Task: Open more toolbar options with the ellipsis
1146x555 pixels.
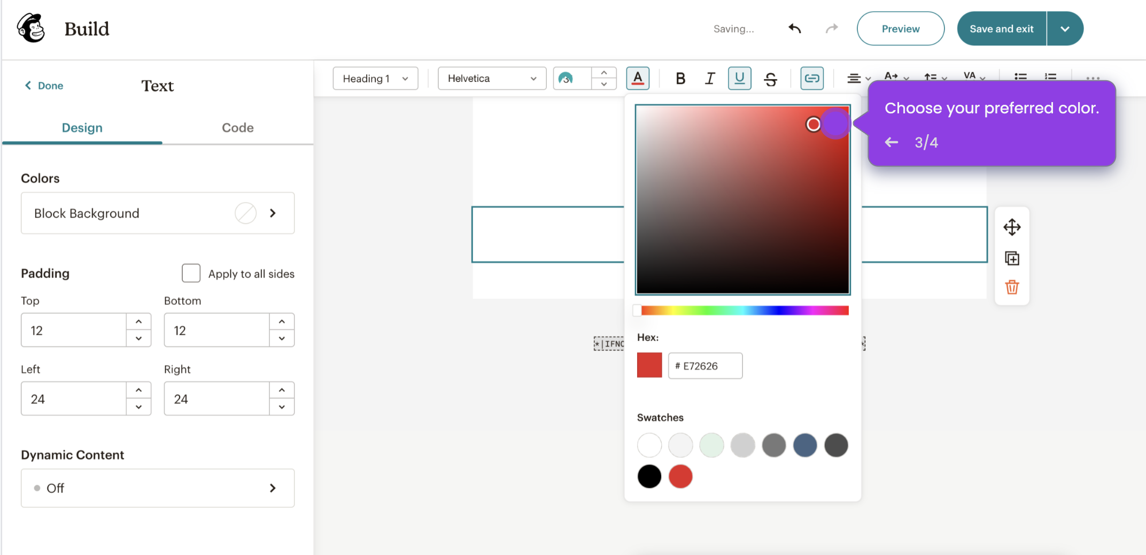Action: pos(1093,78)
